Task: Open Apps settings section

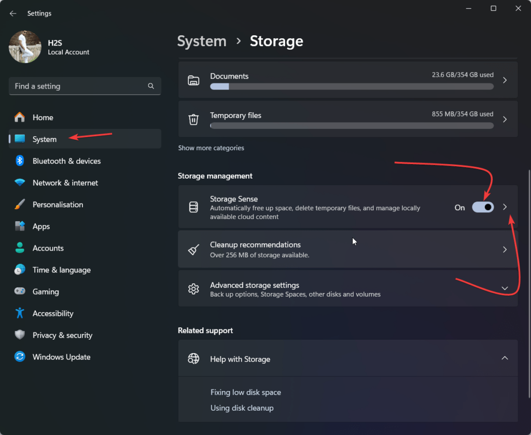Action: pos(85,226)
